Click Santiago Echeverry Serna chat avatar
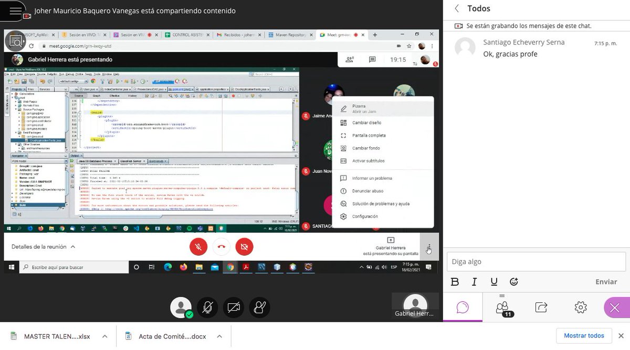This screenshot has width=630, height=350. (x=465, y=48)
